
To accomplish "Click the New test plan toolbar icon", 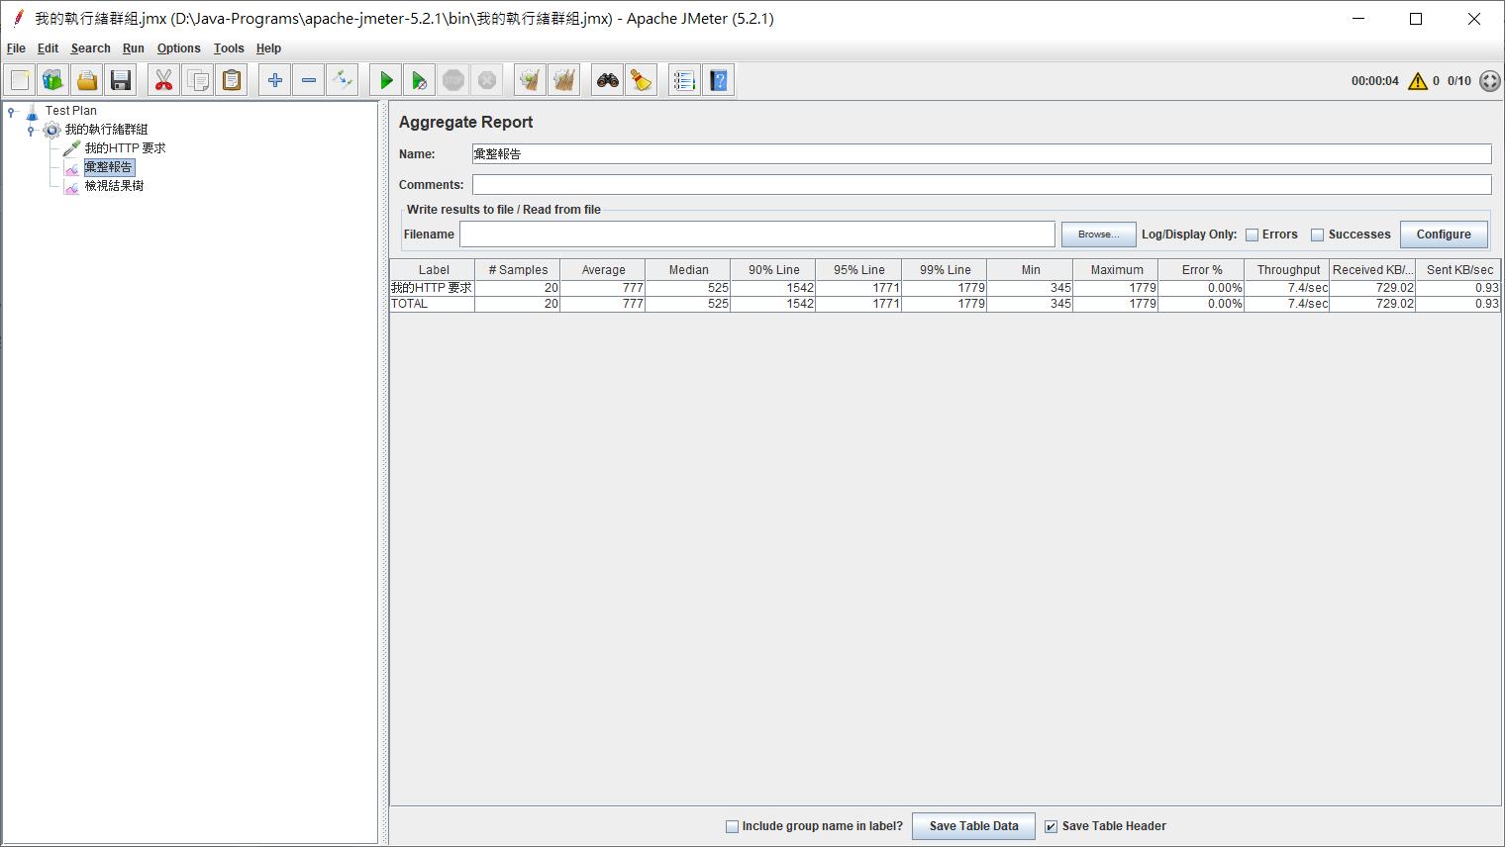I will (20, 80).
